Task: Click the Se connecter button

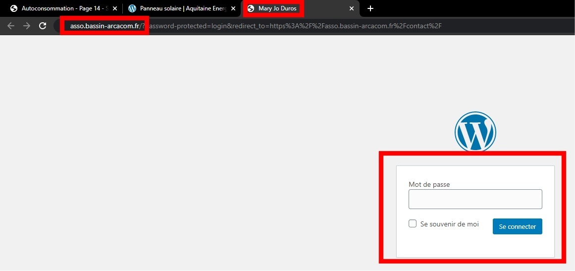Action: tap(518, 226)
